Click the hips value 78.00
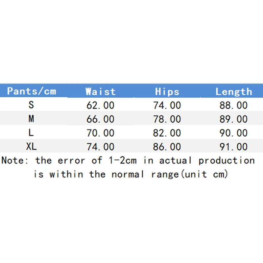 tap(167, 119)
